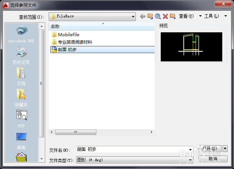
Task: Expand arrow next to 工具(L)
Action: (225, 16)
